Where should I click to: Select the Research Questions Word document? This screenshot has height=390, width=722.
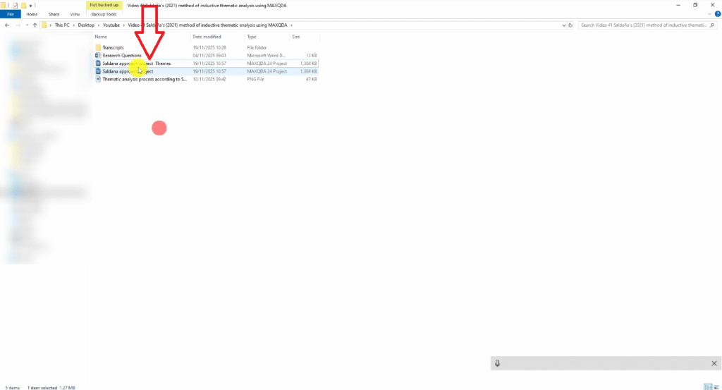tap(121, 55)
